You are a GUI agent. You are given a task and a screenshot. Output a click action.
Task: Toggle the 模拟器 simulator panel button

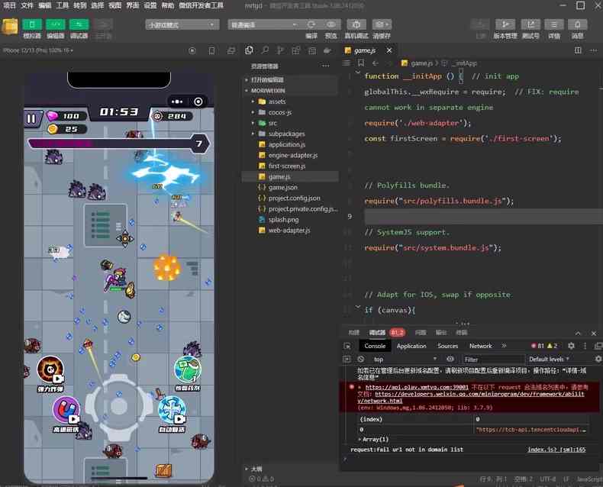32,24
